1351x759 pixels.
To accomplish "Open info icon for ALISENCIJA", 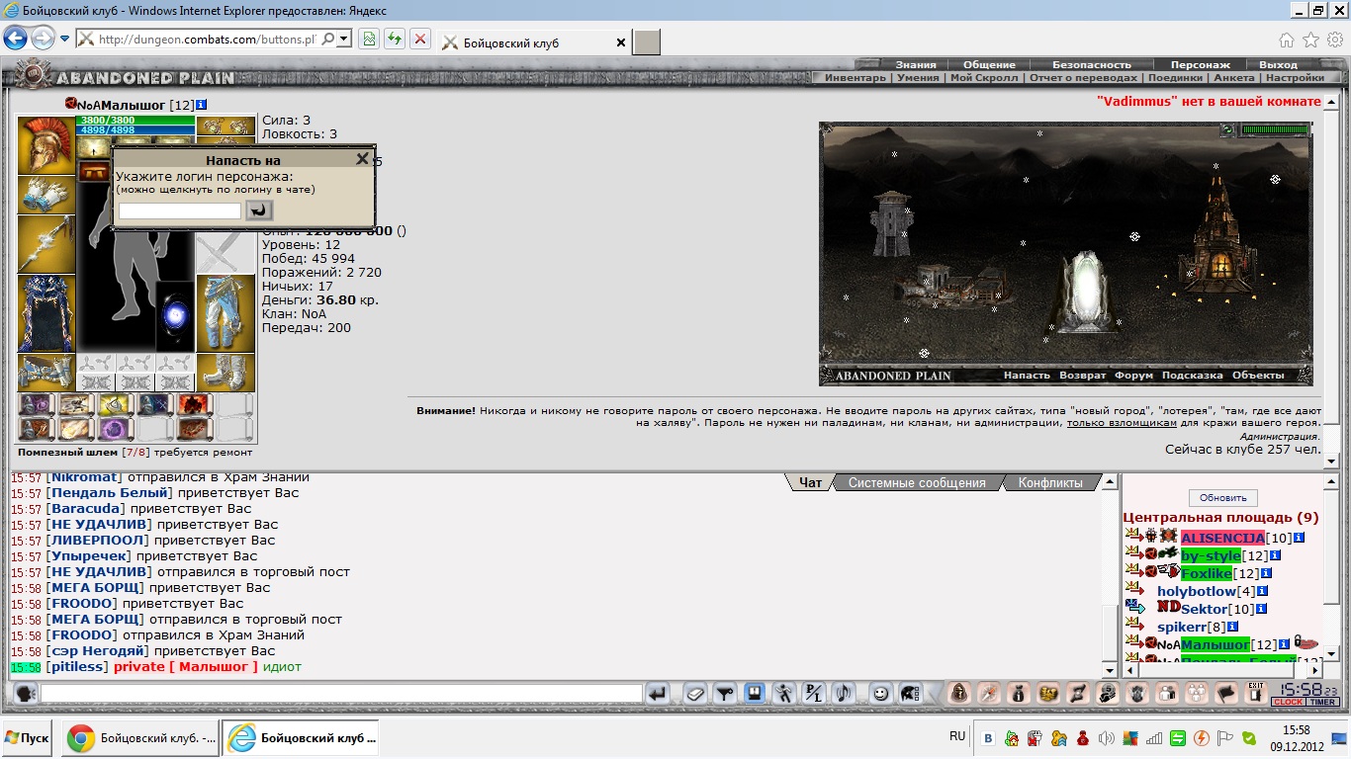I will tap(1300, 538).
